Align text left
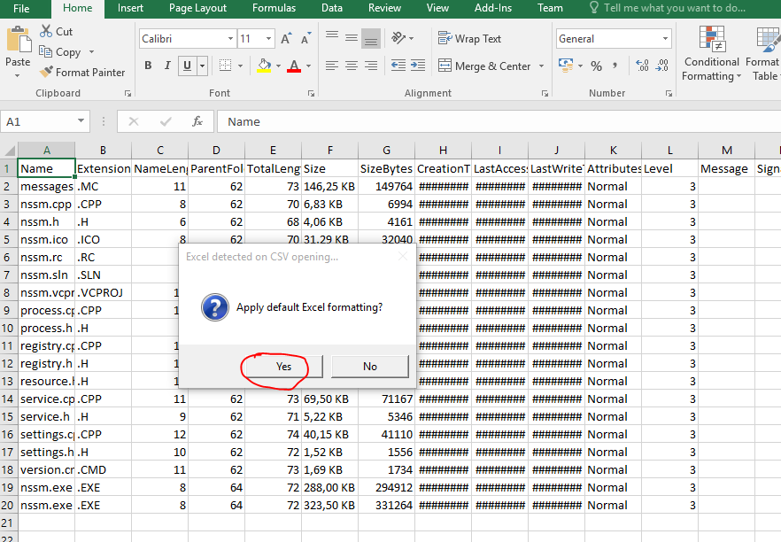The width and height of the screenshot is (781, 542). tap(332, 66)
